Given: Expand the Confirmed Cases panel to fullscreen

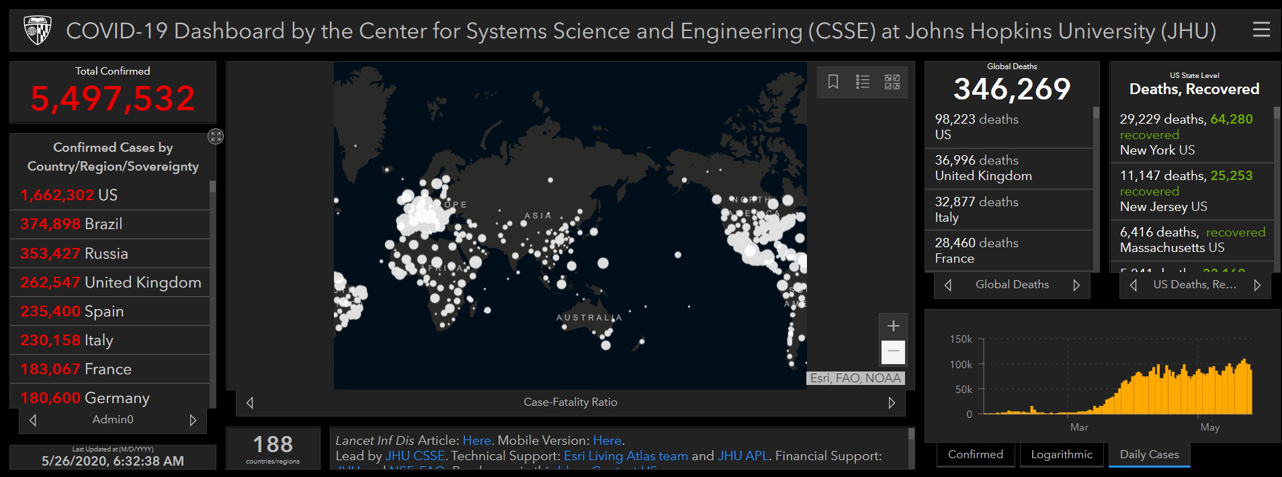Looking at the screenshot, I should (216, 136).
